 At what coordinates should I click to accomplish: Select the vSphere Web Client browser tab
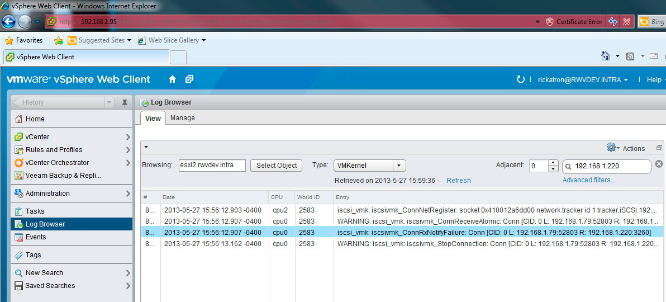click(87, 57)
